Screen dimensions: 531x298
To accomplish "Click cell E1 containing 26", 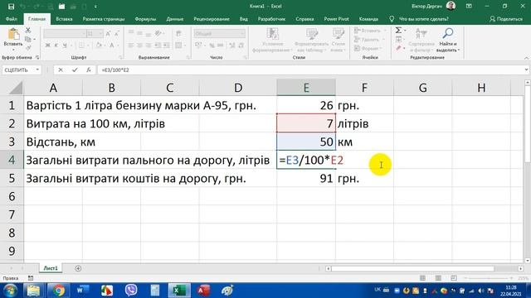I will pyautogui.click(x=306, y=105).
